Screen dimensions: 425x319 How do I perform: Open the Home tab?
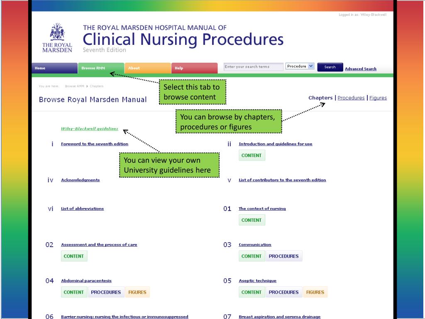[x=54, y=68]
